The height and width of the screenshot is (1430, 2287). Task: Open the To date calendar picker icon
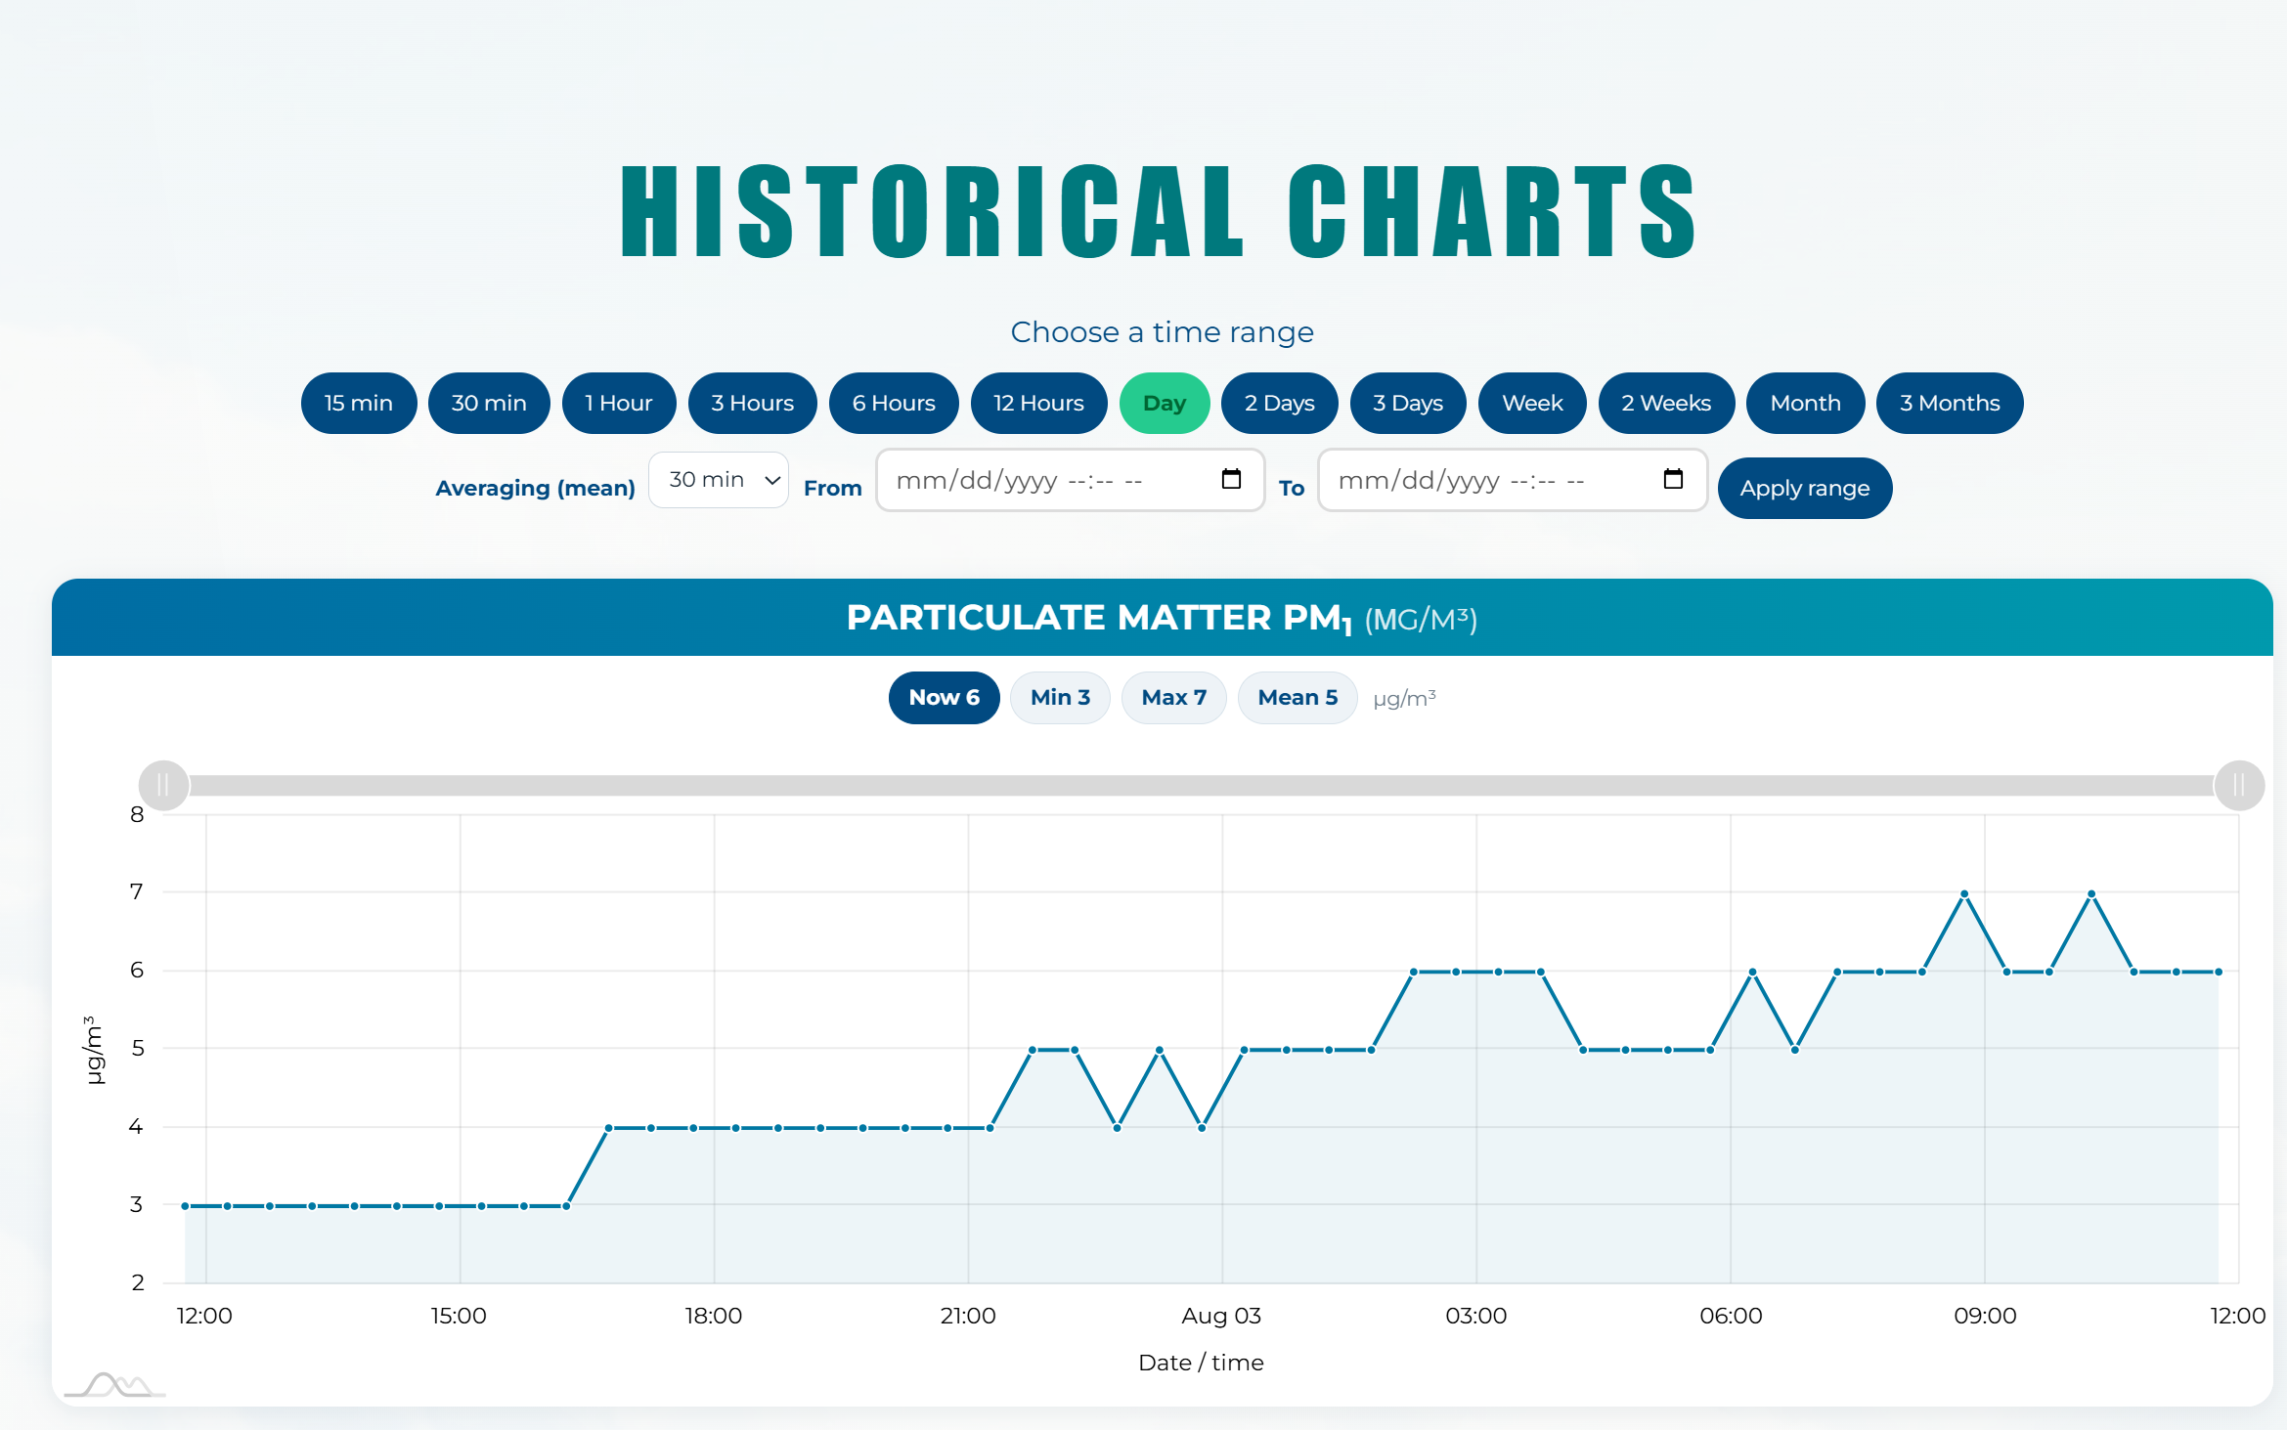click(1673, 479)
